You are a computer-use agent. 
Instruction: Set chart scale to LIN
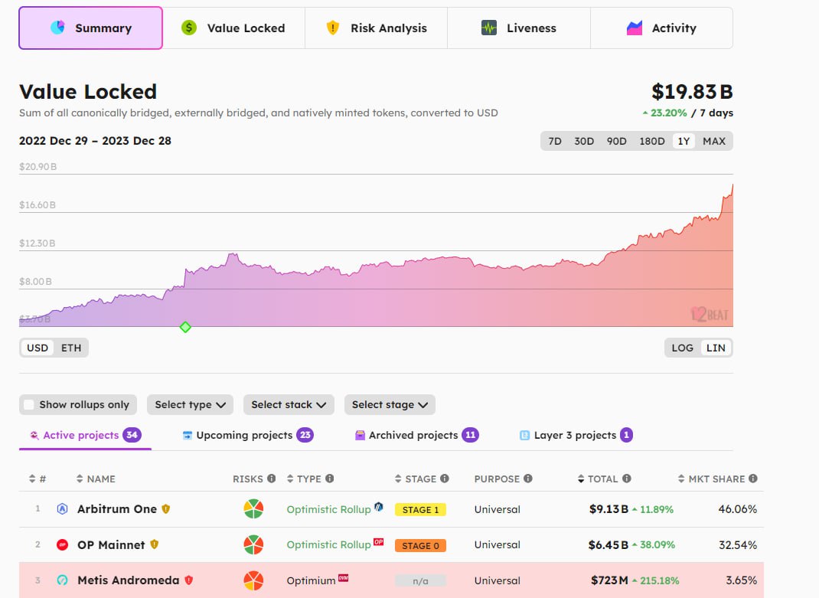(716, 348)
